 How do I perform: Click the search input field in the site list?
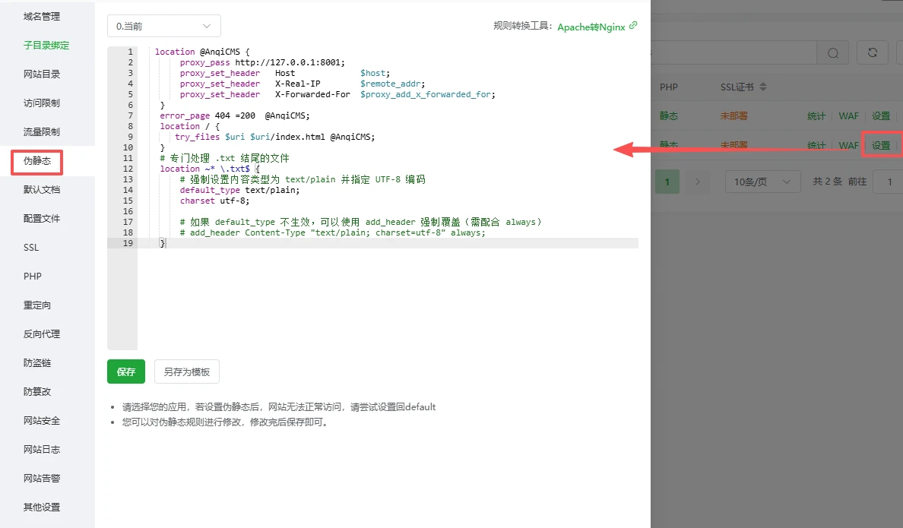pyautogui.click(x=733, y=53)
